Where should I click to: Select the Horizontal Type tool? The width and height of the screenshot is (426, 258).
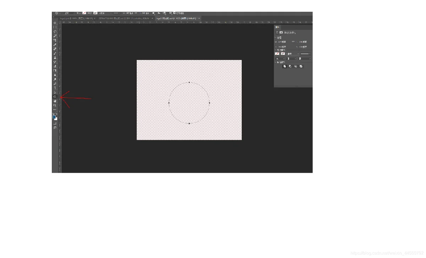coord(55,87)
